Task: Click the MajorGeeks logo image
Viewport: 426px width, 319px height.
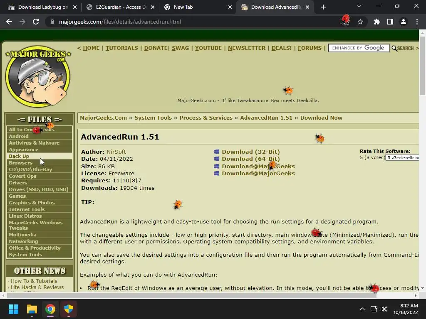Action: click(38, 76)
